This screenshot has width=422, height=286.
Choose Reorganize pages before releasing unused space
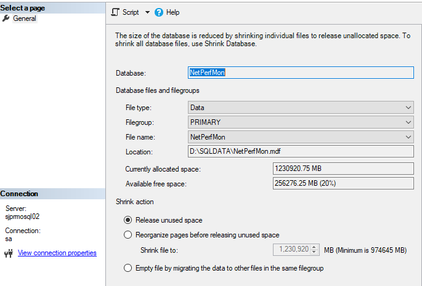pyautogui.click(x=128, y=234)
